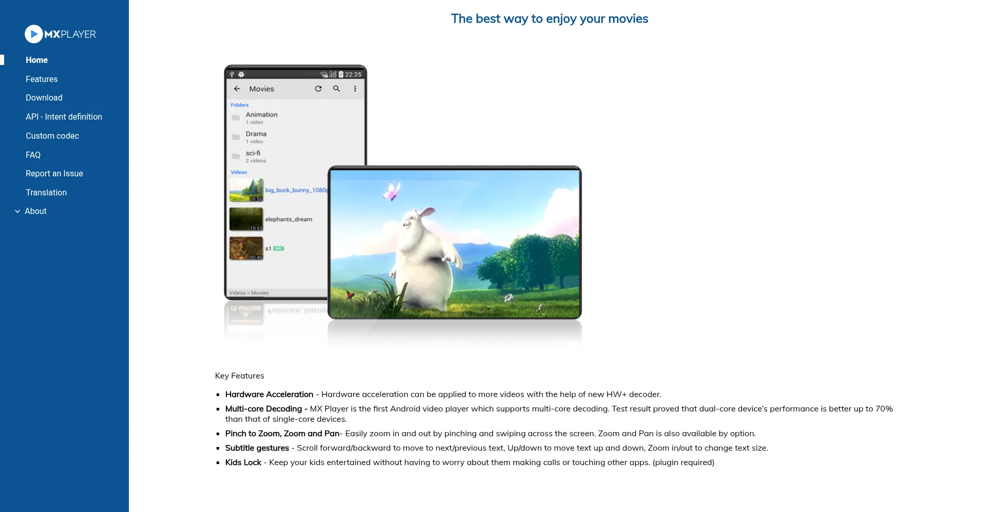Click the Drama folder icon
Image resolution: width=990 pixels, height=512 pixels.
coord(236,137)
